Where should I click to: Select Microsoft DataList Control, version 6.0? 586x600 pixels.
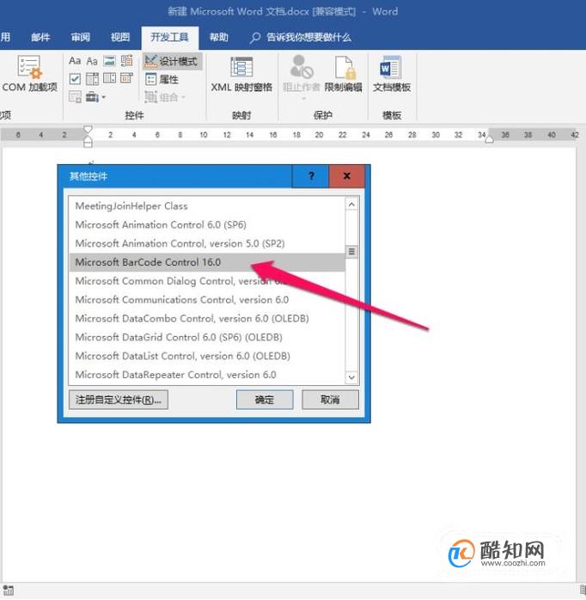[x=207, y=356]
